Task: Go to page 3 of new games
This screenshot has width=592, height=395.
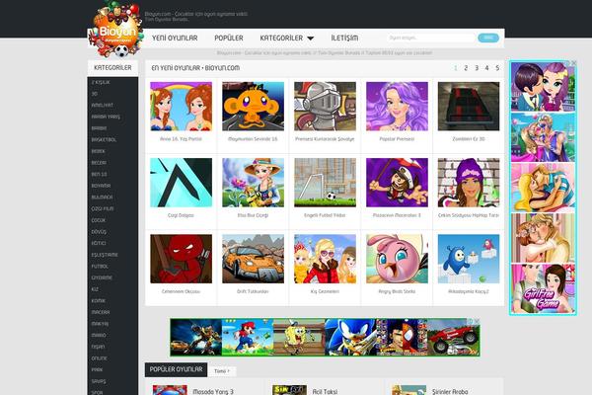Action: (477, 68)
